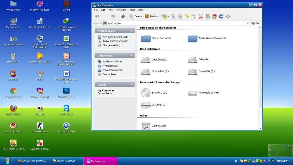293x165 pixels.
Task: Toggle the Folders pane button
Action: tap(151, 16)
